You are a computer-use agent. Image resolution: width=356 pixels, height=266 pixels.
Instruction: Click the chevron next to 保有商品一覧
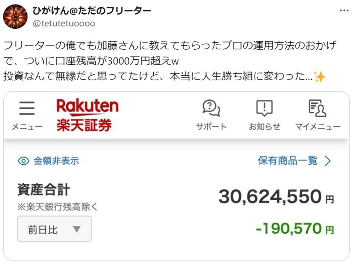point(328,161)
